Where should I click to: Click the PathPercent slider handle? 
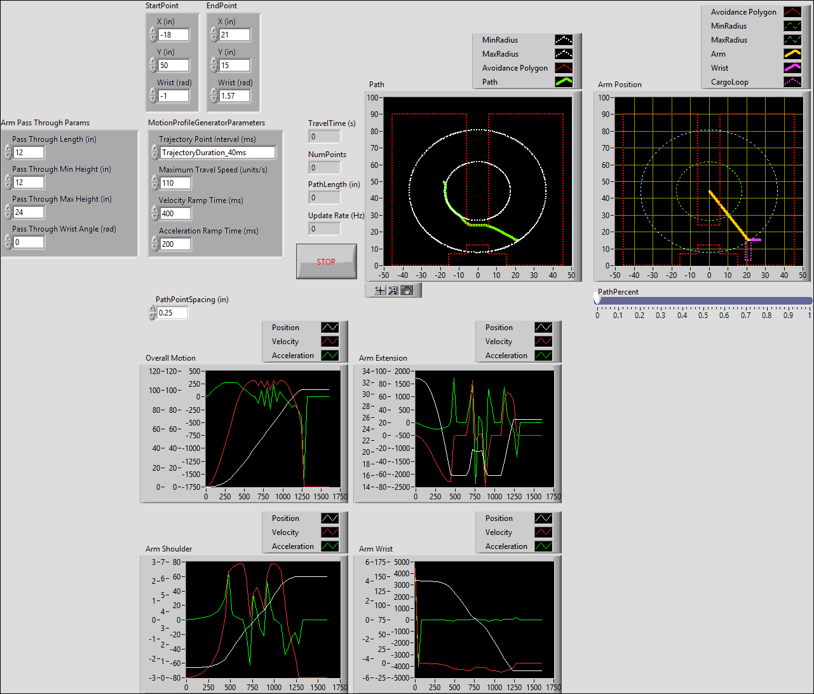pos(597,300)
